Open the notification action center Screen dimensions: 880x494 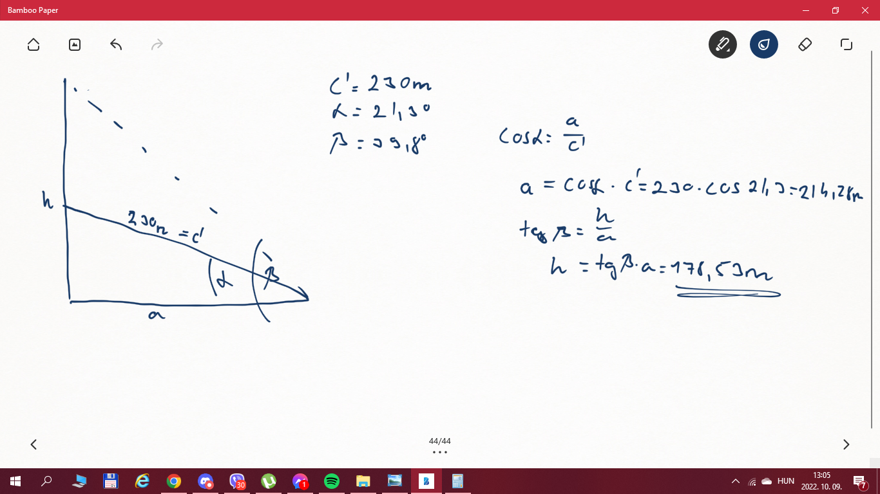click(x=859, y=481)
